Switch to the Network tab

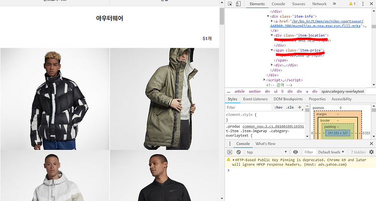pyautogui.click(x=319, y=4)
